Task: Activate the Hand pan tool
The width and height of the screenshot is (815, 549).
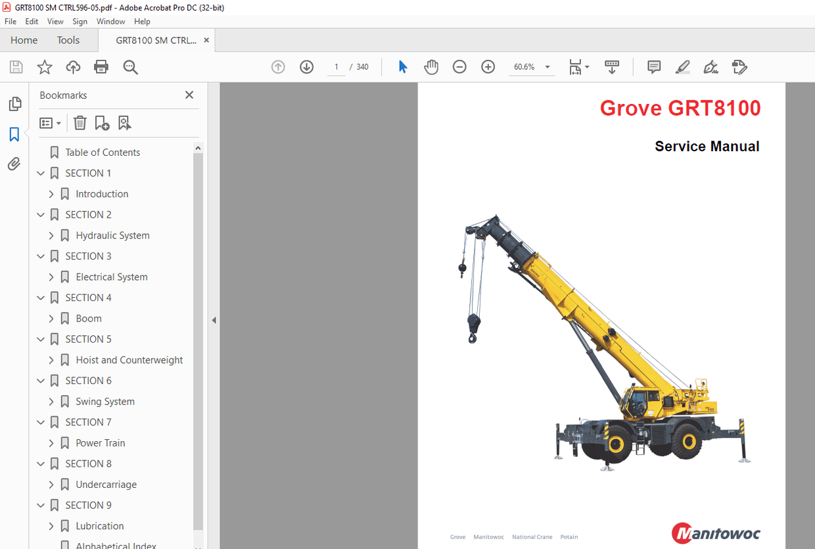Action: [431, 67]
